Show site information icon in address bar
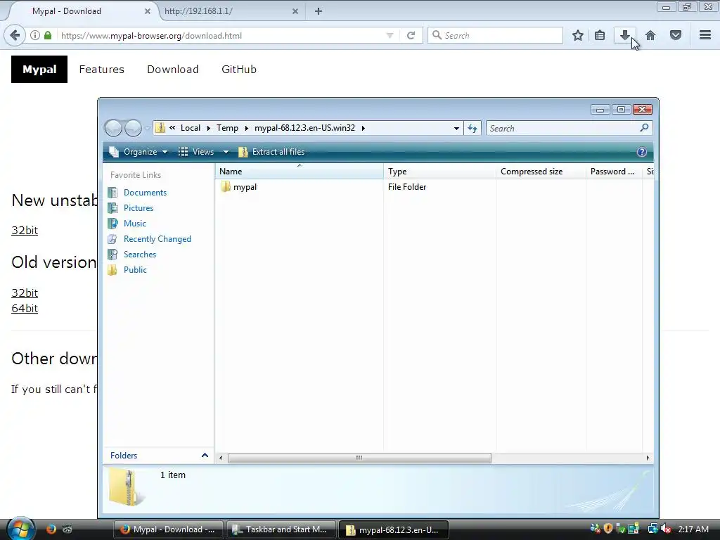720x540 pixels. click(x=35, y=35)
